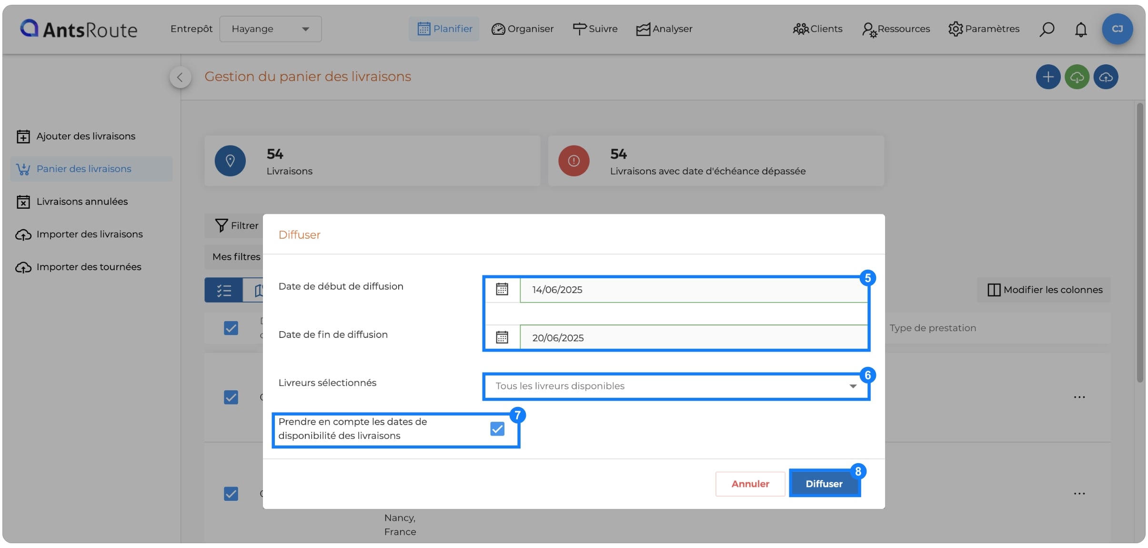This screenshot has width=1148, height=548.
Task: Click the blue plus add button
Action: pyautogui.click(x=1048, y=77)
